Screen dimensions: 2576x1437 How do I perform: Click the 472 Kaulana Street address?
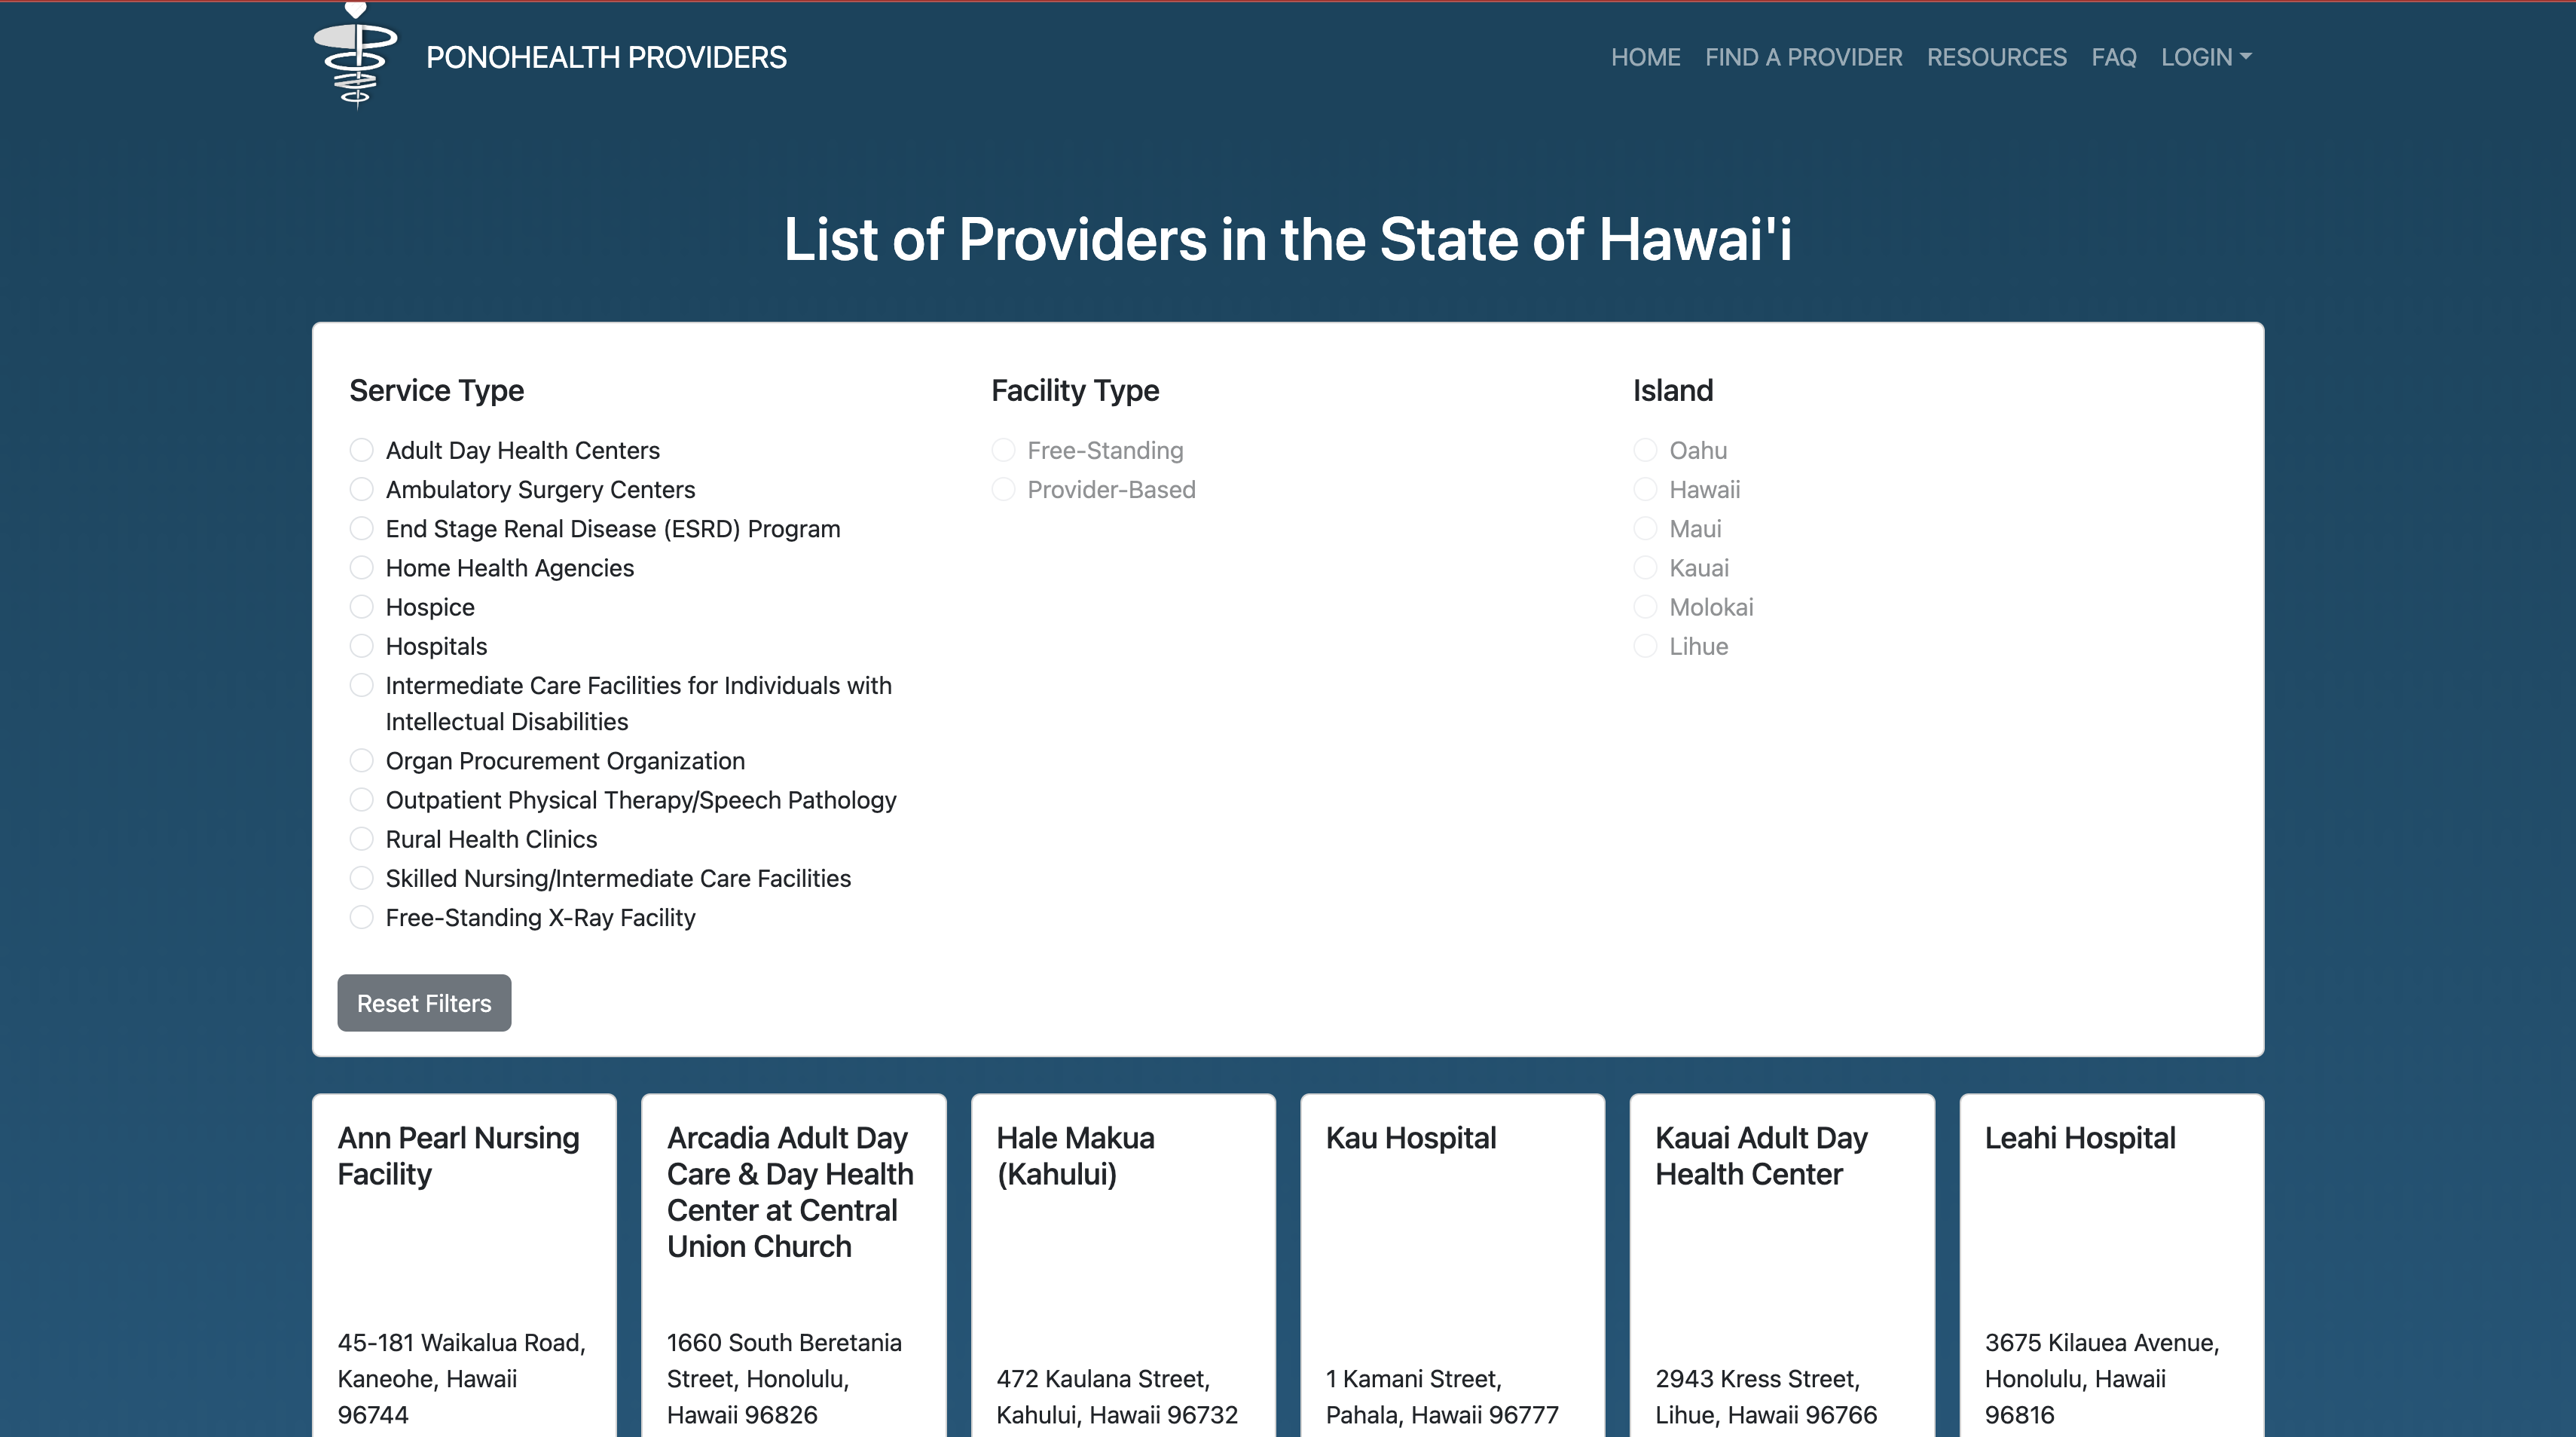click(1117, 1397)
